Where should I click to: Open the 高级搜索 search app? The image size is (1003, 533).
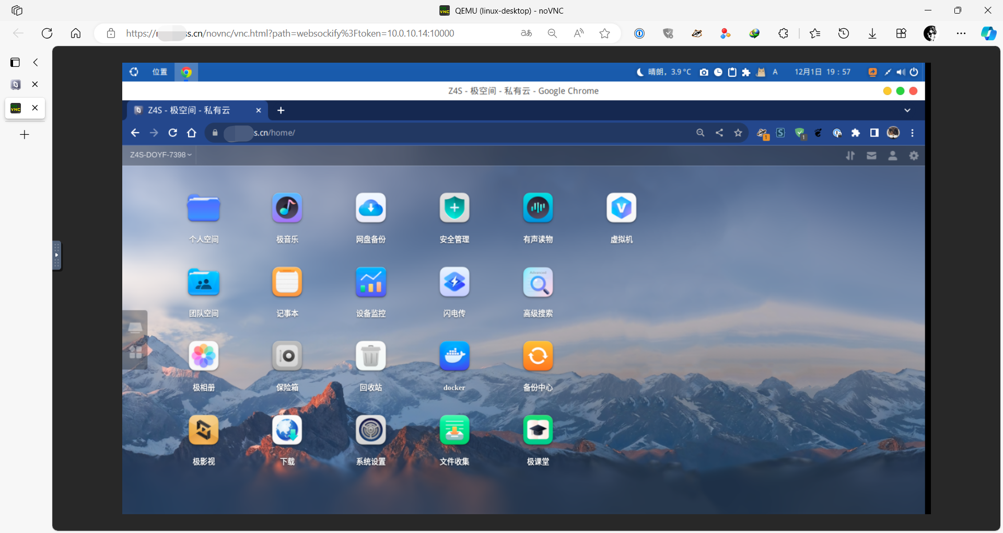pos(538,282)
